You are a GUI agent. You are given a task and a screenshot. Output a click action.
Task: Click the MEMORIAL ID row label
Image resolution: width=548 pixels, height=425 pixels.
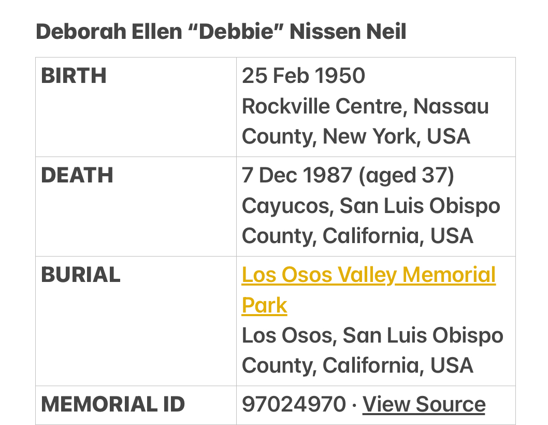(113, 404)
